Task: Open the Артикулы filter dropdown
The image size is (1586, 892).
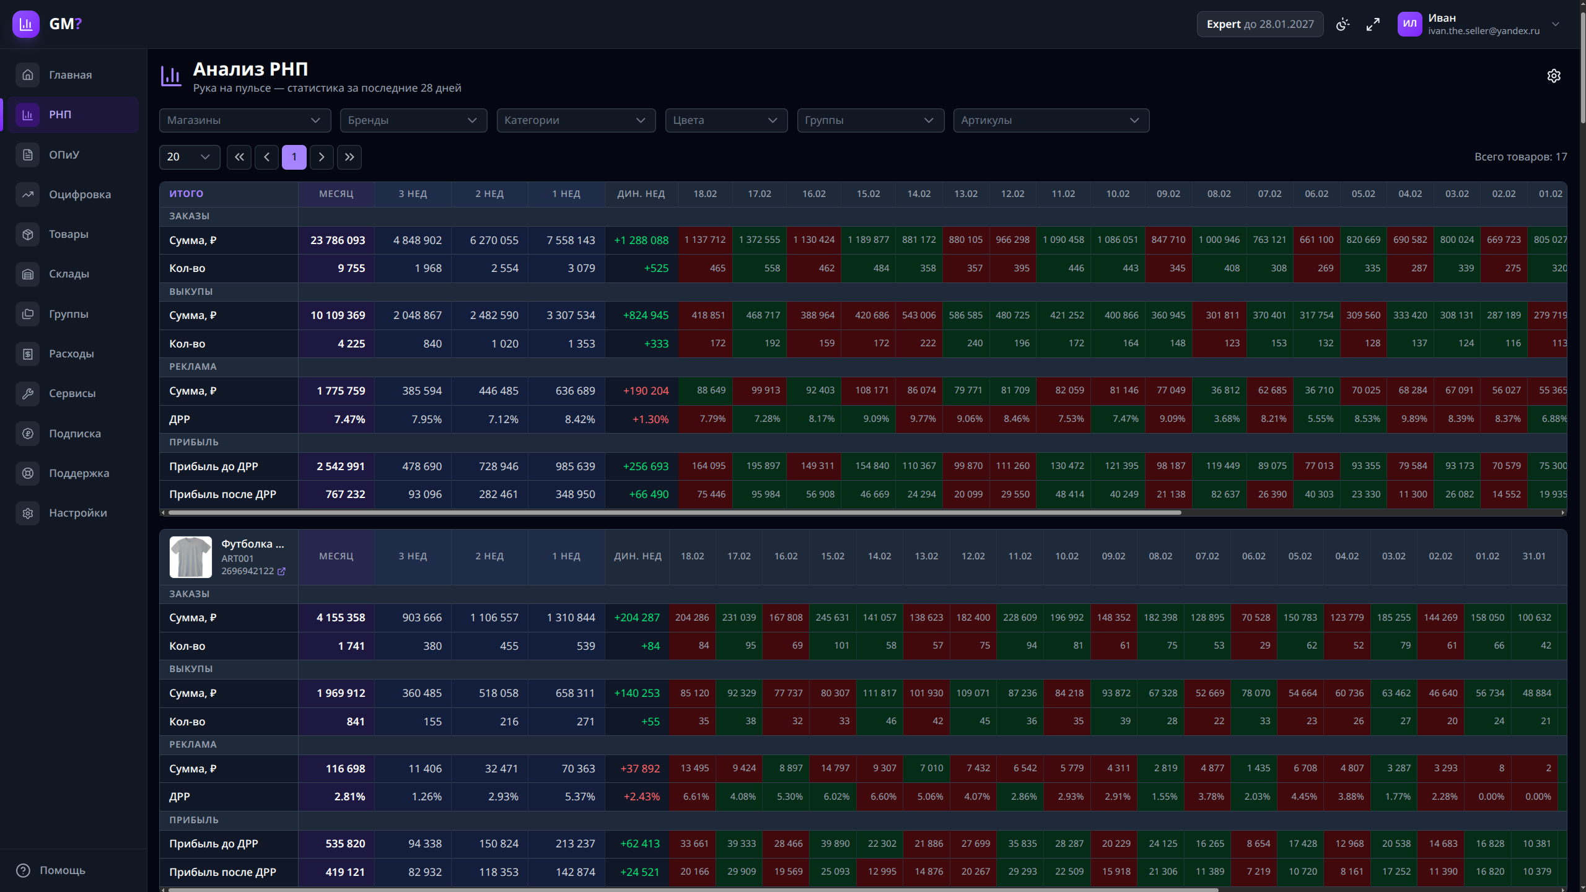Action: pos(1051,120)
